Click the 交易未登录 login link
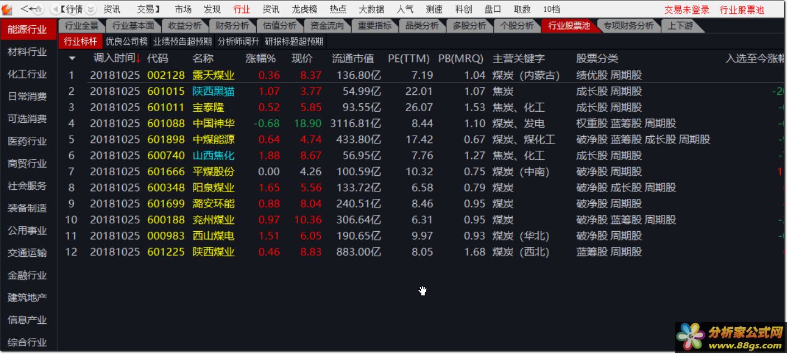This screenshot has height=354, width=788. [x=687, y=10]
